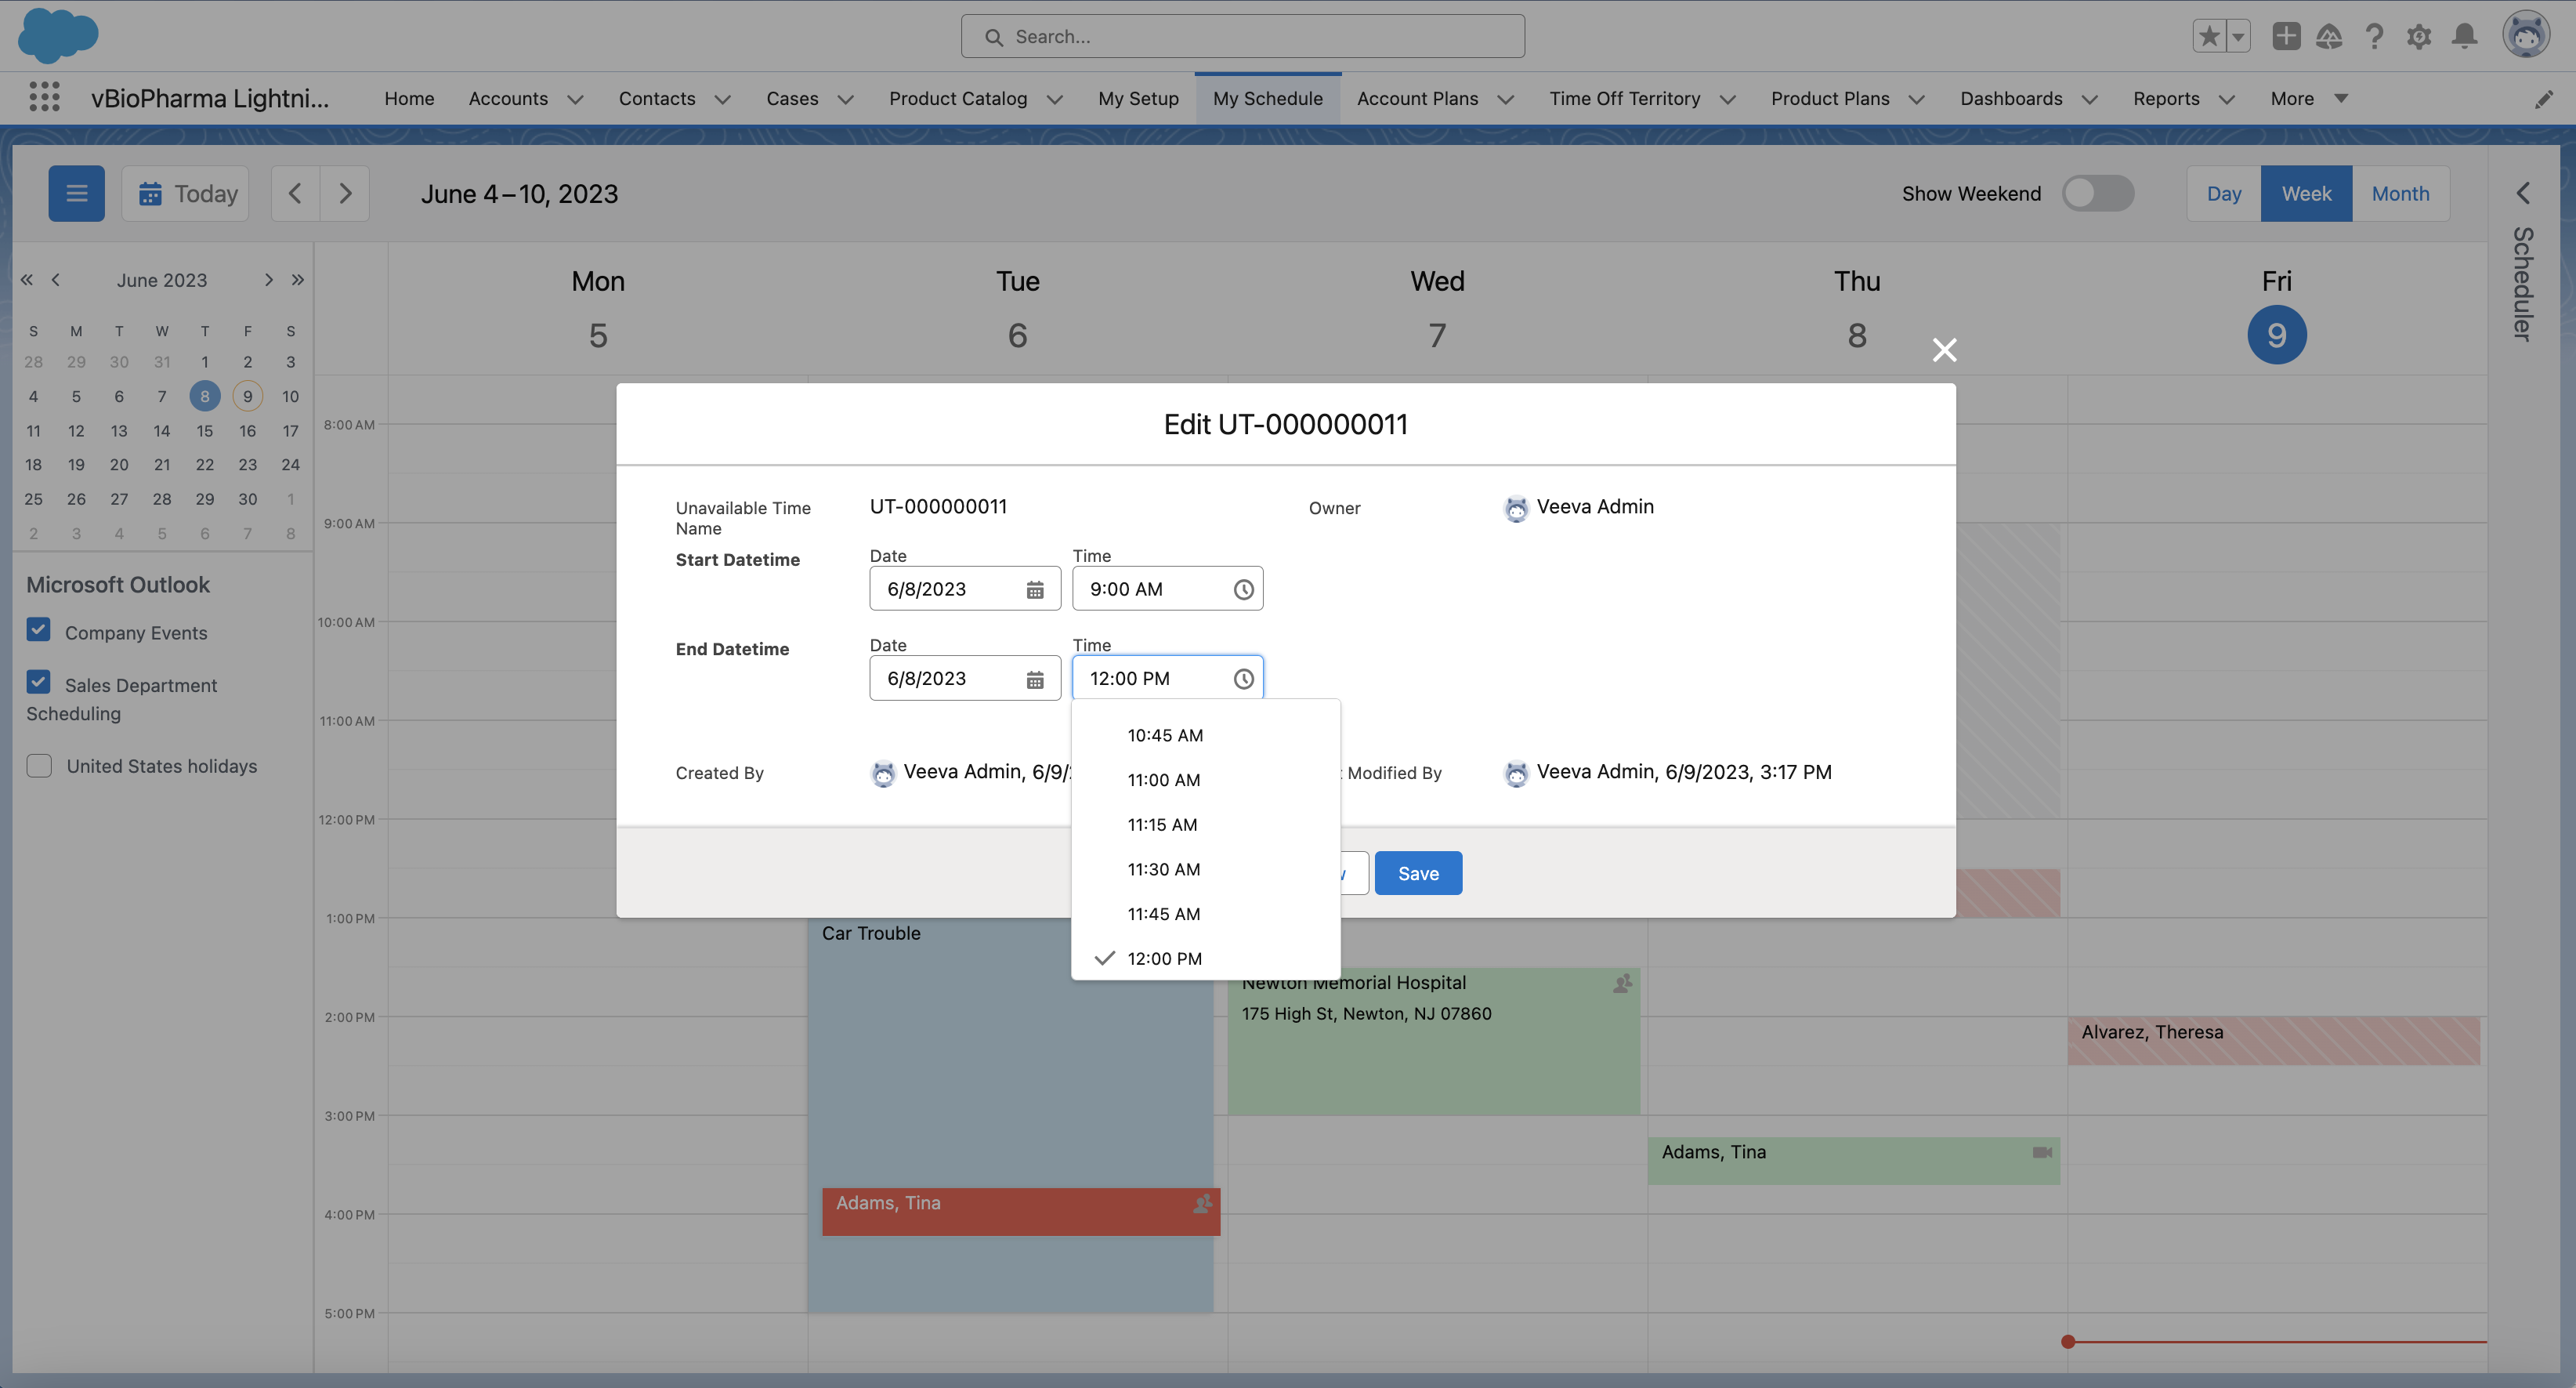Click the global actions plus icon
This screenshot has width=2576, height=1388.
[x=2285, y=37]
